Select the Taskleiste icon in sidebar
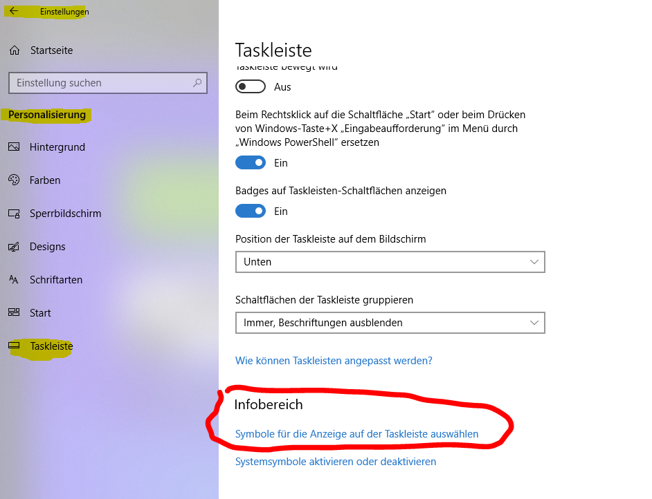652x499 pixels. pos(14,346)
